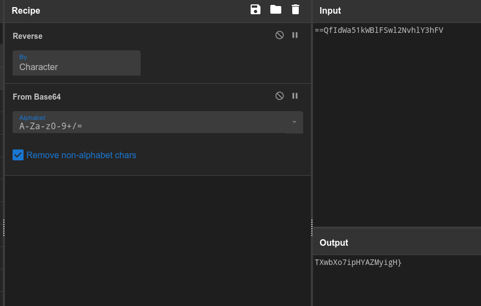Click the Output text containing TXwbXo7ipHYAZMyigH}
Image resolution: width=481 pixels, height=306 pixels.
358,263
